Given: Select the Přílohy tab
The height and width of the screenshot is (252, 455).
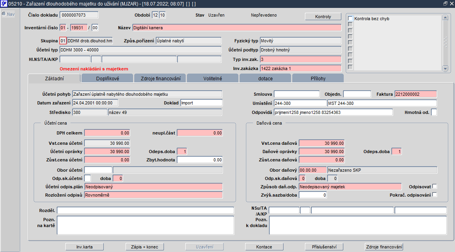Looking at the screenshot, I should tap(318, 78).
